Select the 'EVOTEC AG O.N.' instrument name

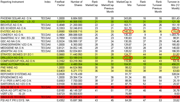point(11,32)
